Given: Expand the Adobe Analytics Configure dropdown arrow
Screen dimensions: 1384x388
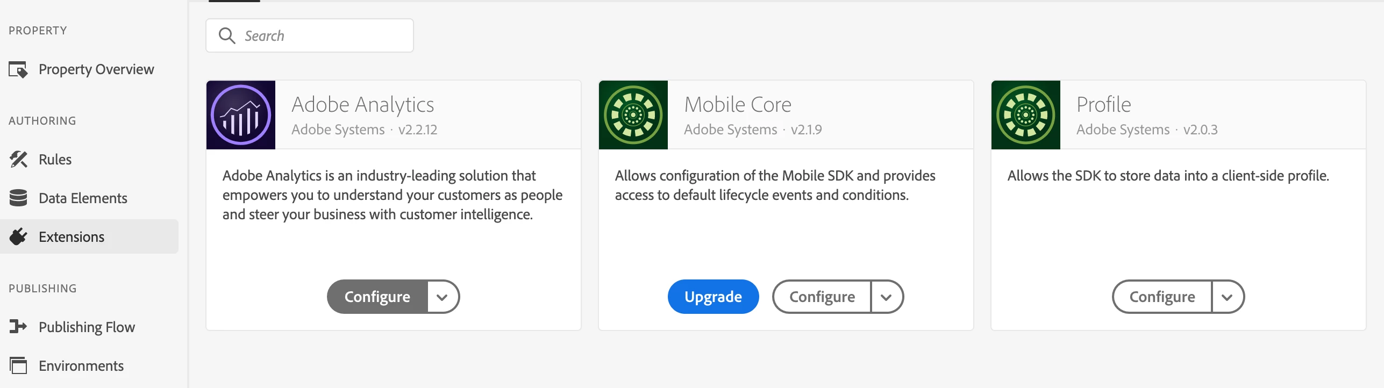Looking at the screenshot, I should 442,297.
